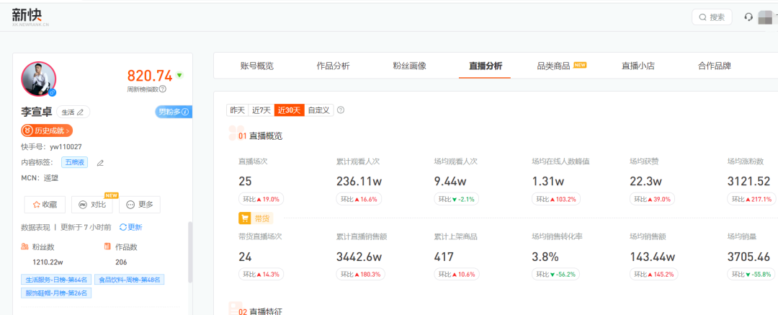Select the 直播分析 tab
Viewport: 778px width, 315px height.
486,66
